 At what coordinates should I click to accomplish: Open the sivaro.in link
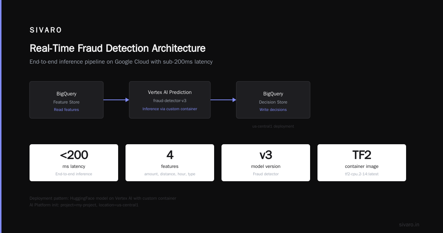[409, 225]
